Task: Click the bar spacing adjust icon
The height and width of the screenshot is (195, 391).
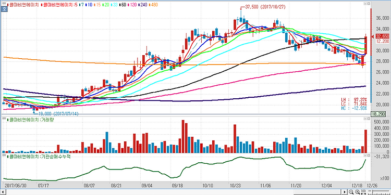Action: (x=364, y=192)
